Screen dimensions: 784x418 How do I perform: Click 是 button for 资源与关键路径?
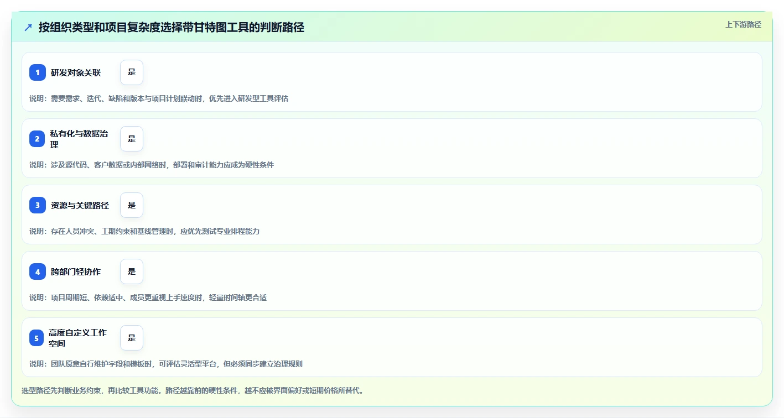click(132, 205)
